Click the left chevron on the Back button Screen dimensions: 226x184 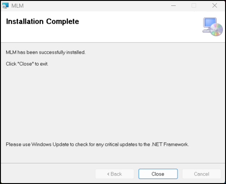tap(108, 174)
